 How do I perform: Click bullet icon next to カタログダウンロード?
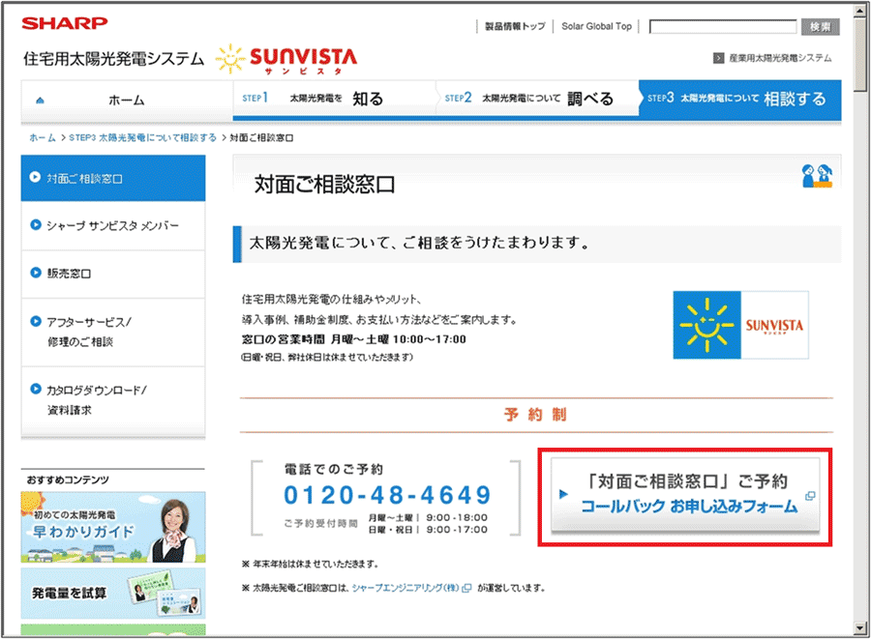pos(36,389)
